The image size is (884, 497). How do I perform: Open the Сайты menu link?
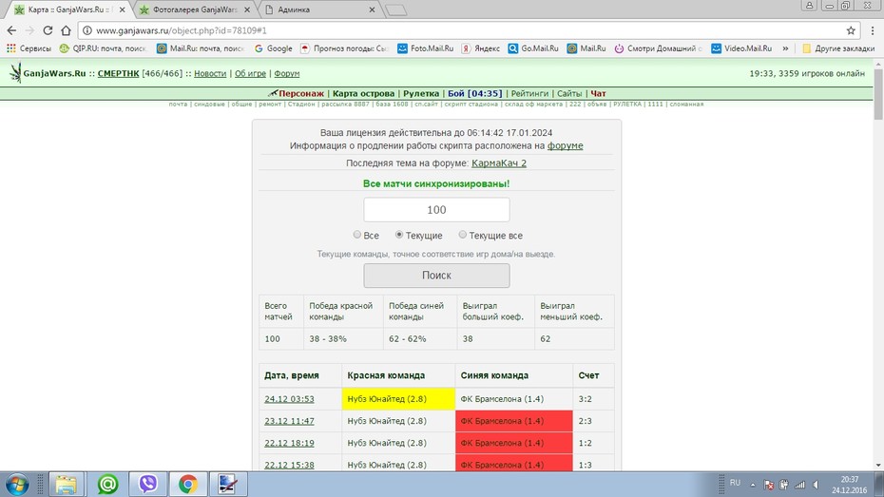coord(569,93)
